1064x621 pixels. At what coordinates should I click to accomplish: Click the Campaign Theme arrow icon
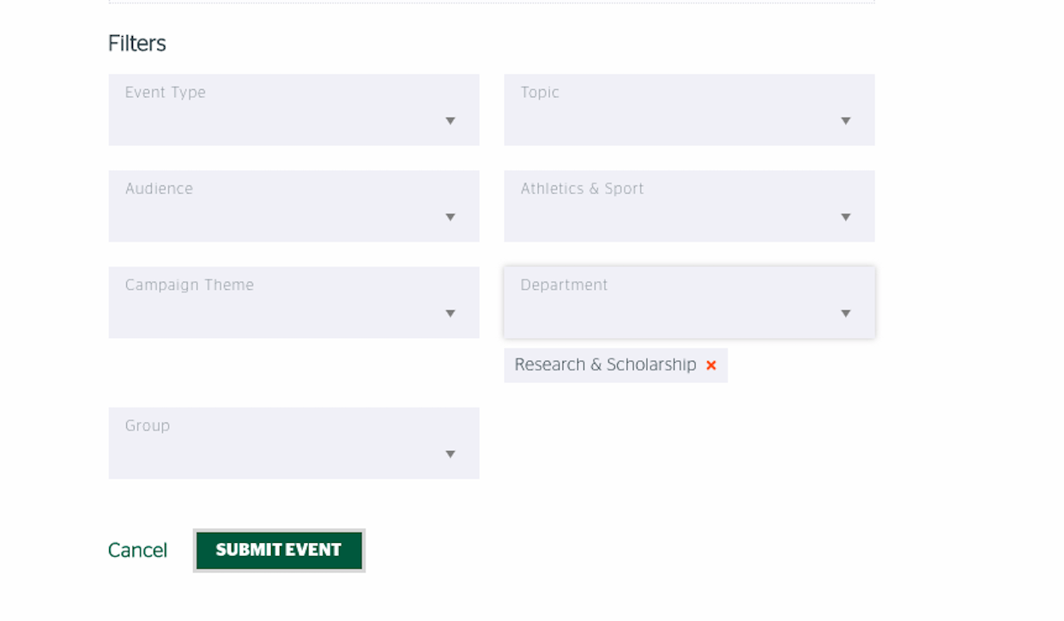pos(450,313)
